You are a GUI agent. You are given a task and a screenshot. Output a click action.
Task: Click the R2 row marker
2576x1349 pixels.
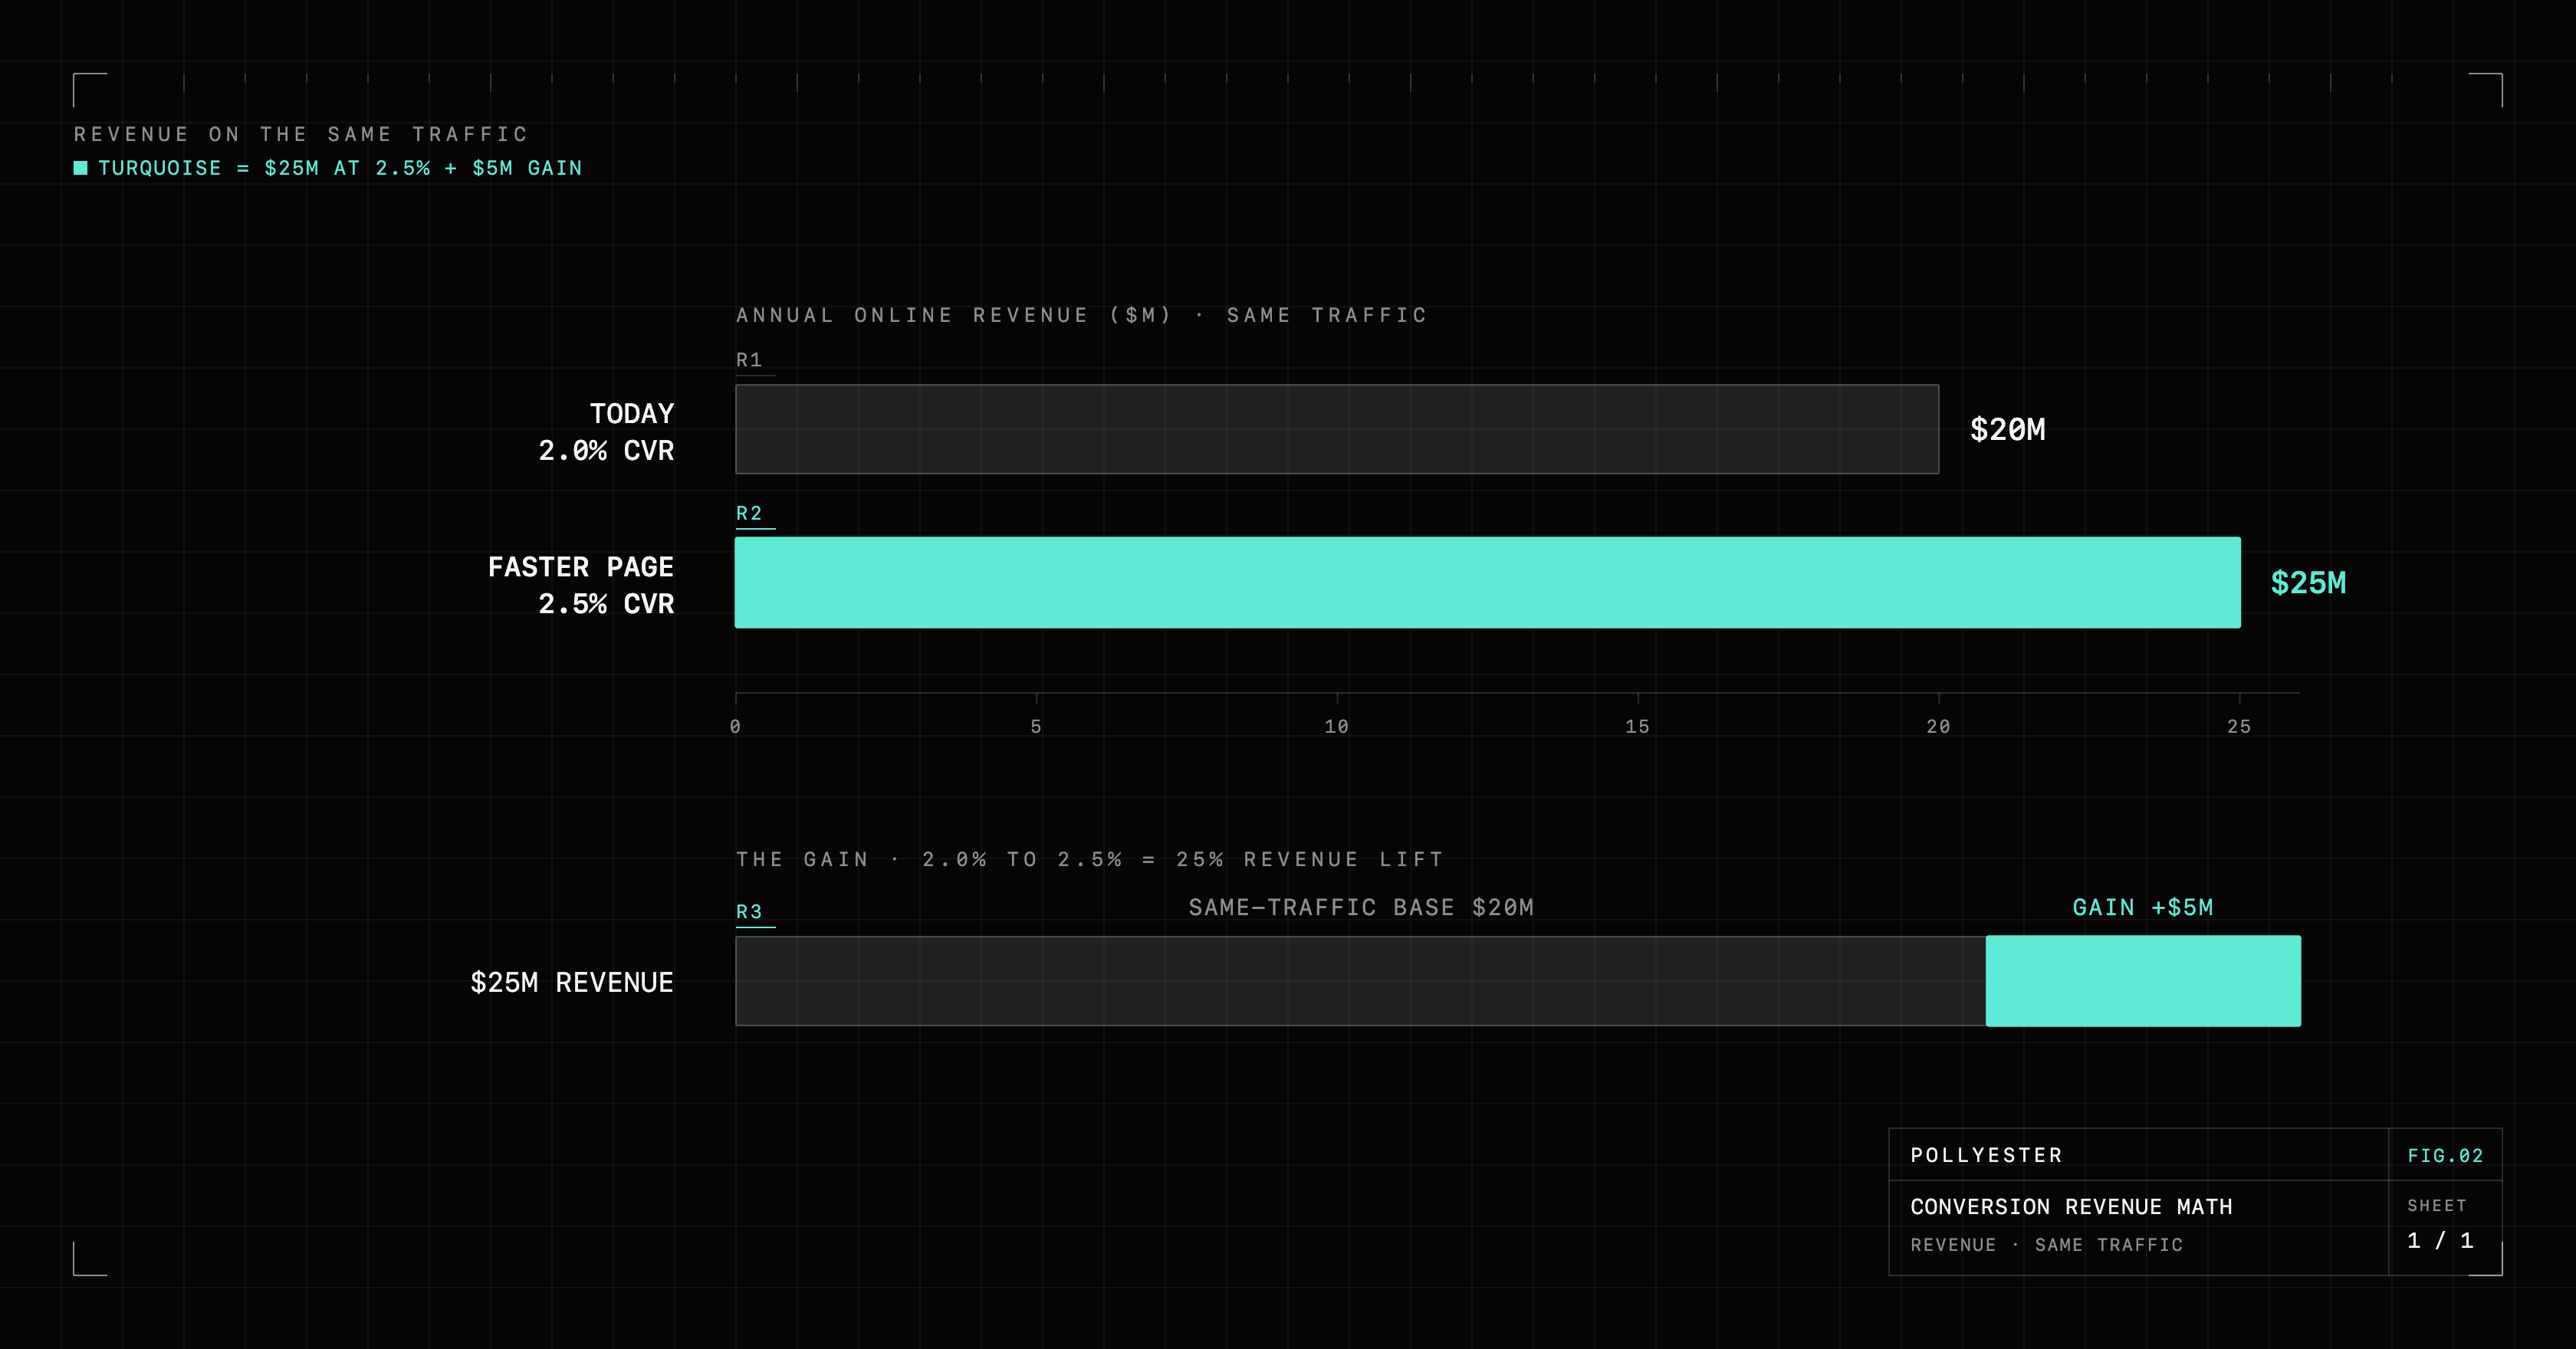pyautogui.click(x=750, y=514)
